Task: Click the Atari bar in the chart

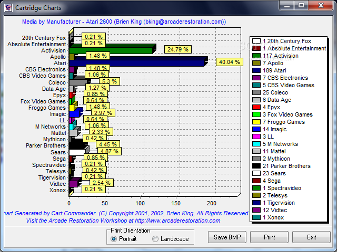Action: coord(137,63)
